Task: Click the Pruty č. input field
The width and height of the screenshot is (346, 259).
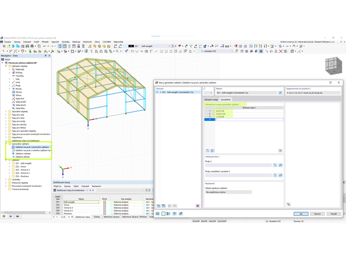Action: [x=239, y=165]
